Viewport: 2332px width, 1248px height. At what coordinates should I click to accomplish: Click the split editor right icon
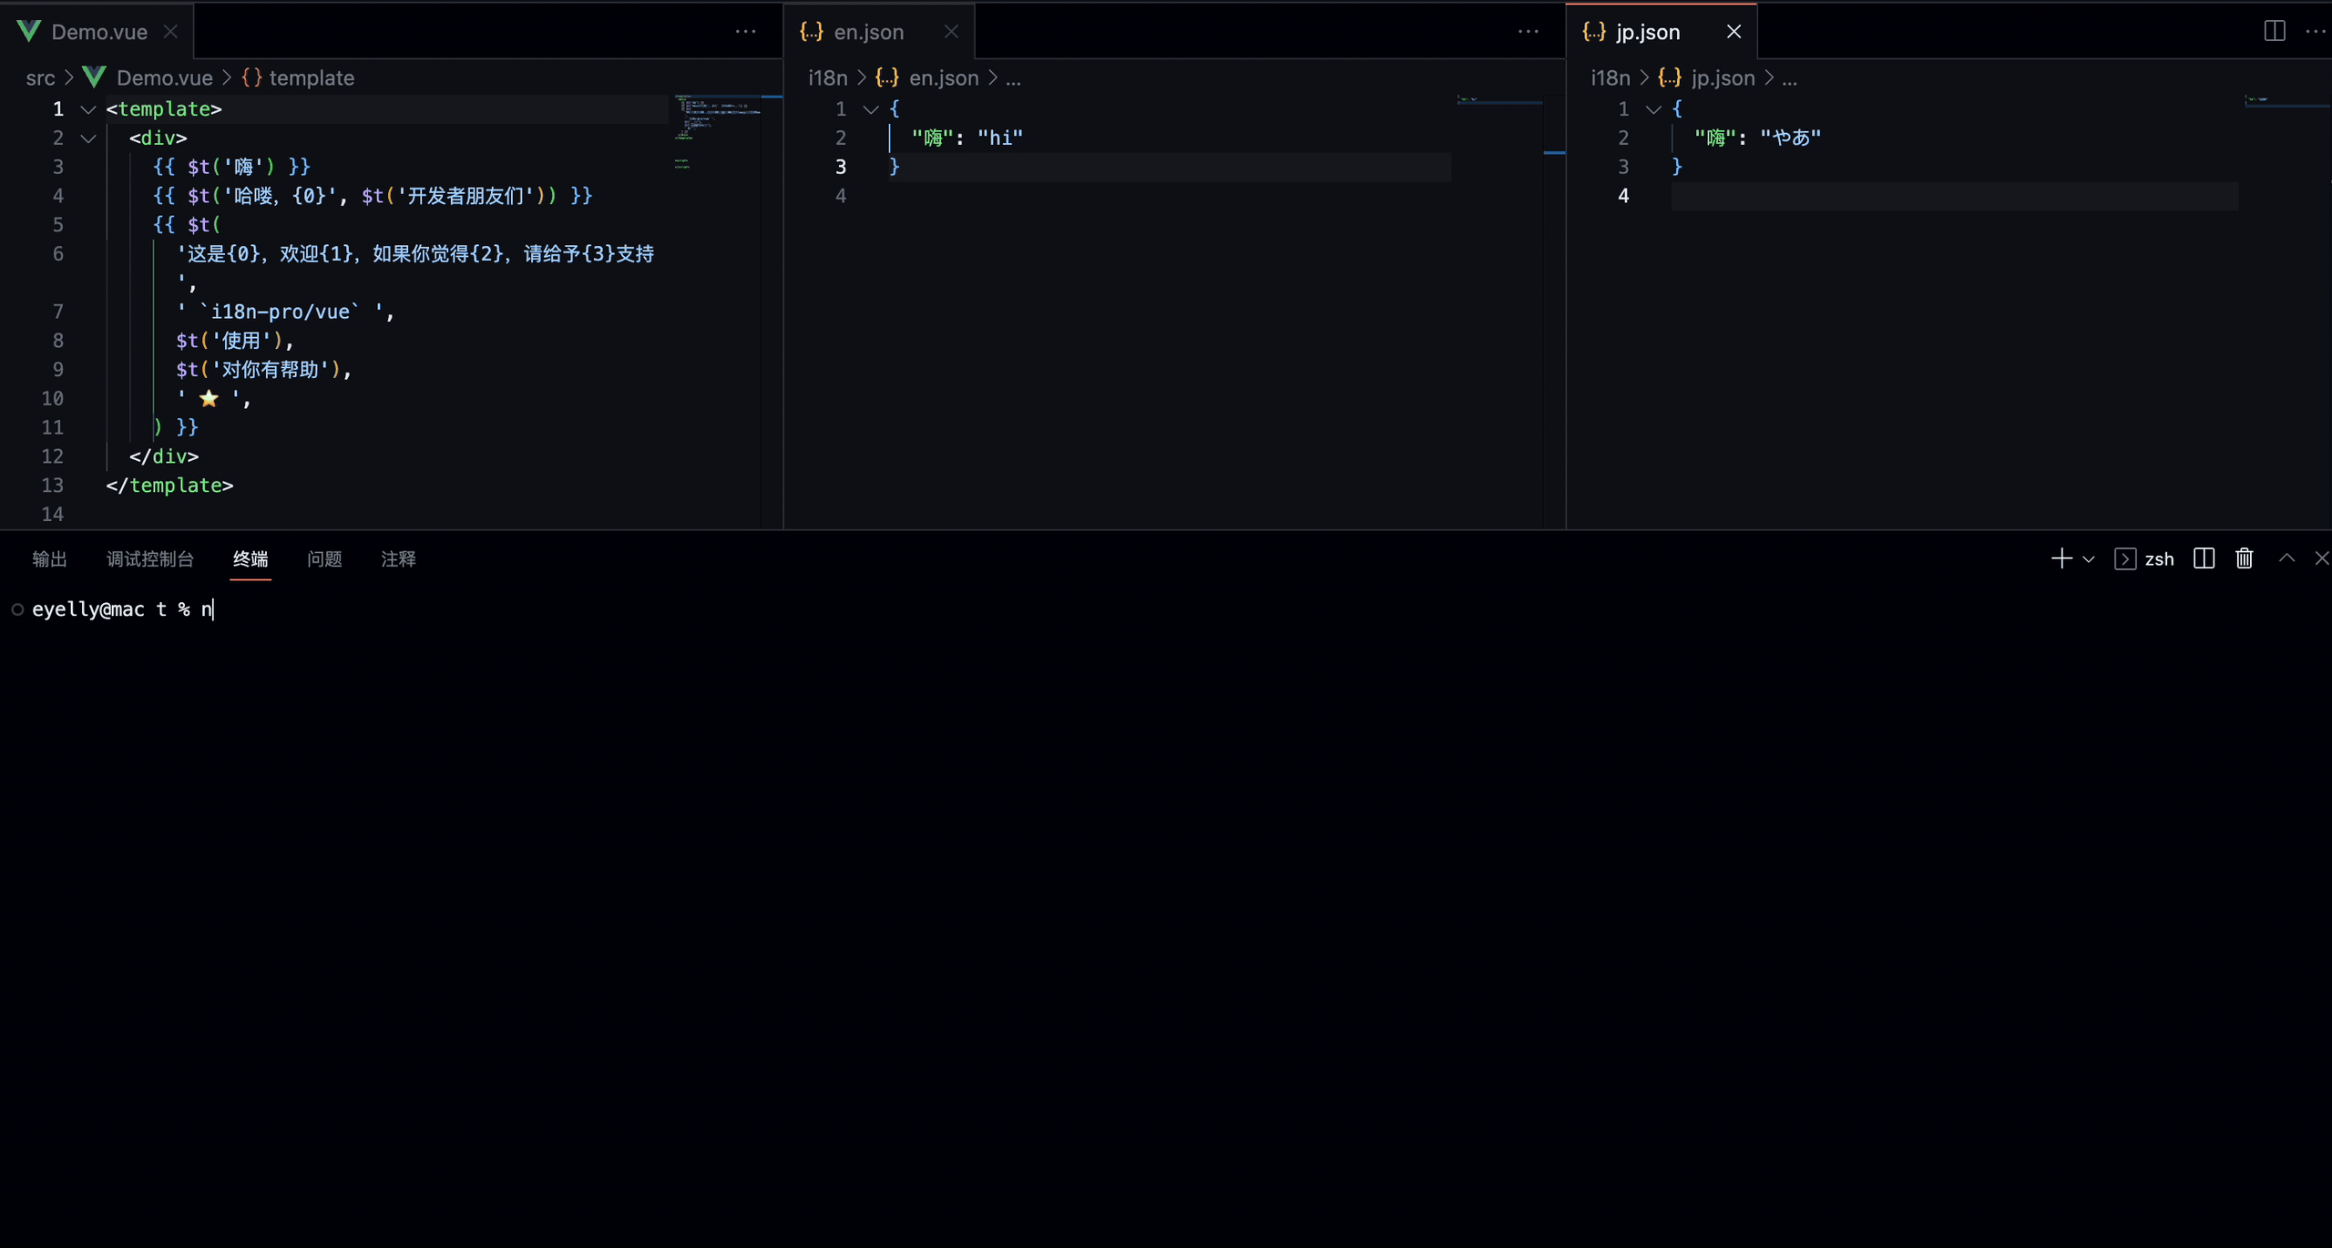pyautogui.click(x=2274, y=31)
